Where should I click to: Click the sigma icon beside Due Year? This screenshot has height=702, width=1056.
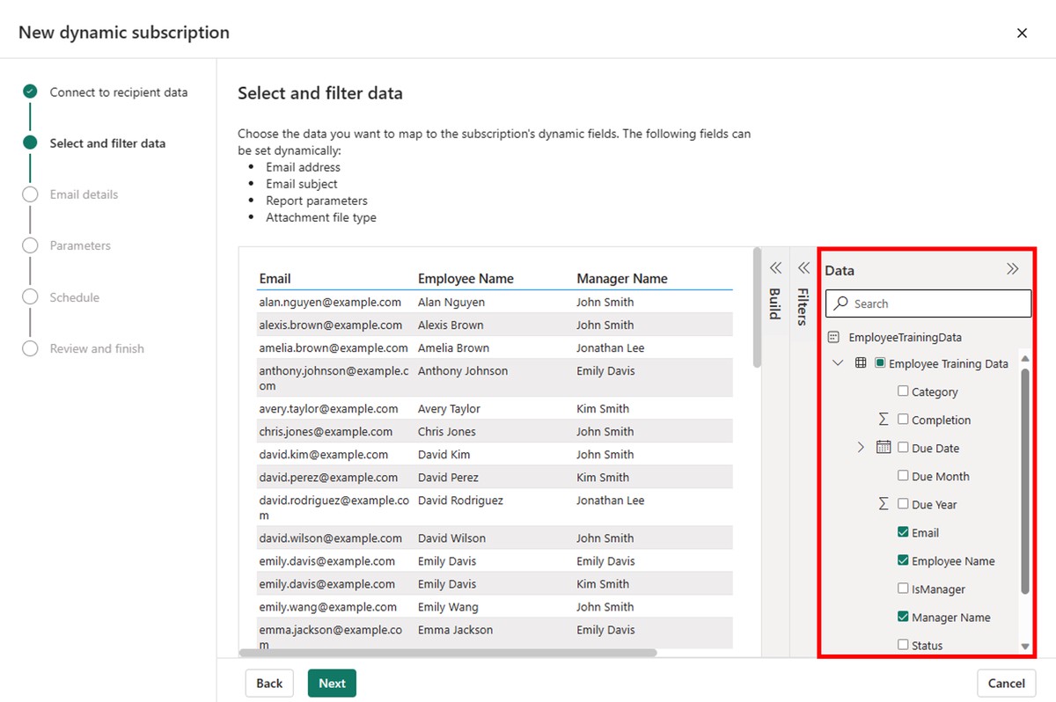click(x=884, y=504)
